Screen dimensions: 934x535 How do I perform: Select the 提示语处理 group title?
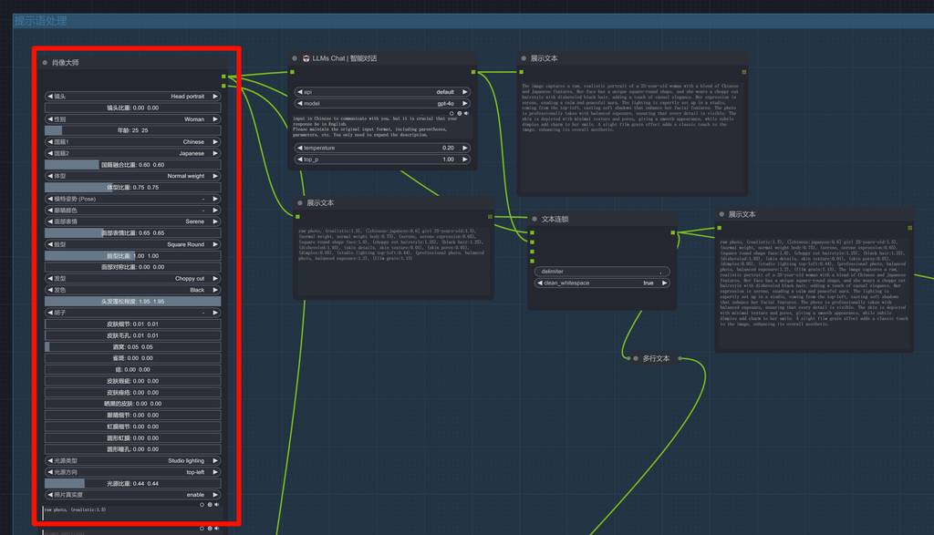coord(40,20)
